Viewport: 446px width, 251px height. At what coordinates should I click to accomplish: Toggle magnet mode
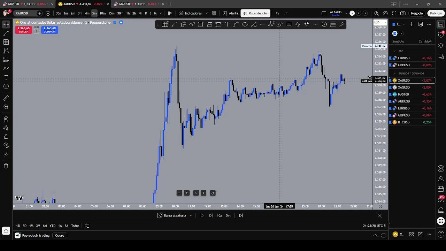coord(6,119)
